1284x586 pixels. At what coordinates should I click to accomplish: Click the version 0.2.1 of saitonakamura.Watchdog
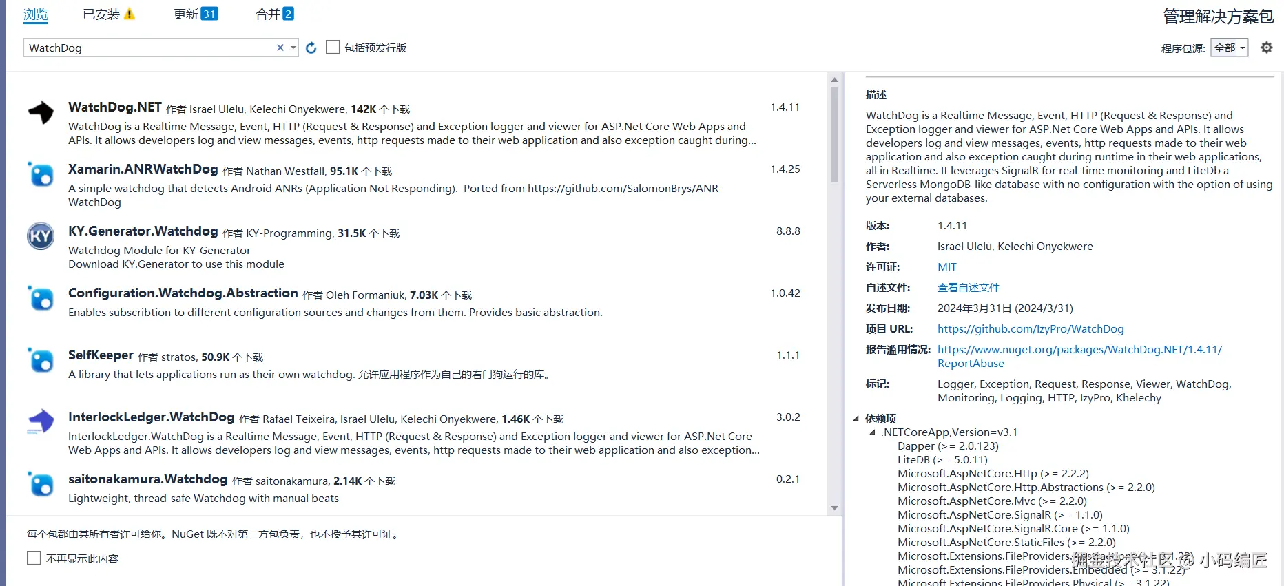(x=788, y=479)
